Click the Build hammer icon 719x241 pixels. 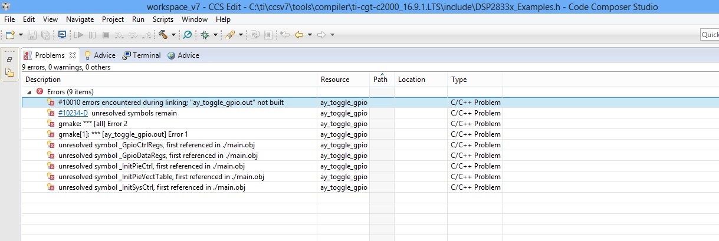(163, 35)
